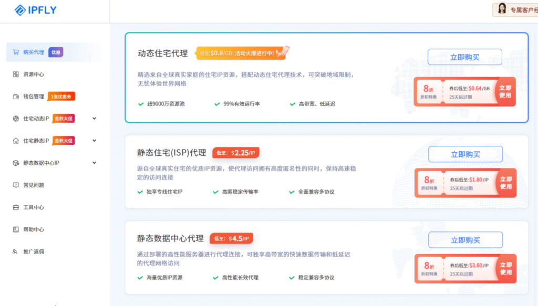Open the 购买代理 menu item
Viewport: 538px width, 306px height.
pos(54,52)
